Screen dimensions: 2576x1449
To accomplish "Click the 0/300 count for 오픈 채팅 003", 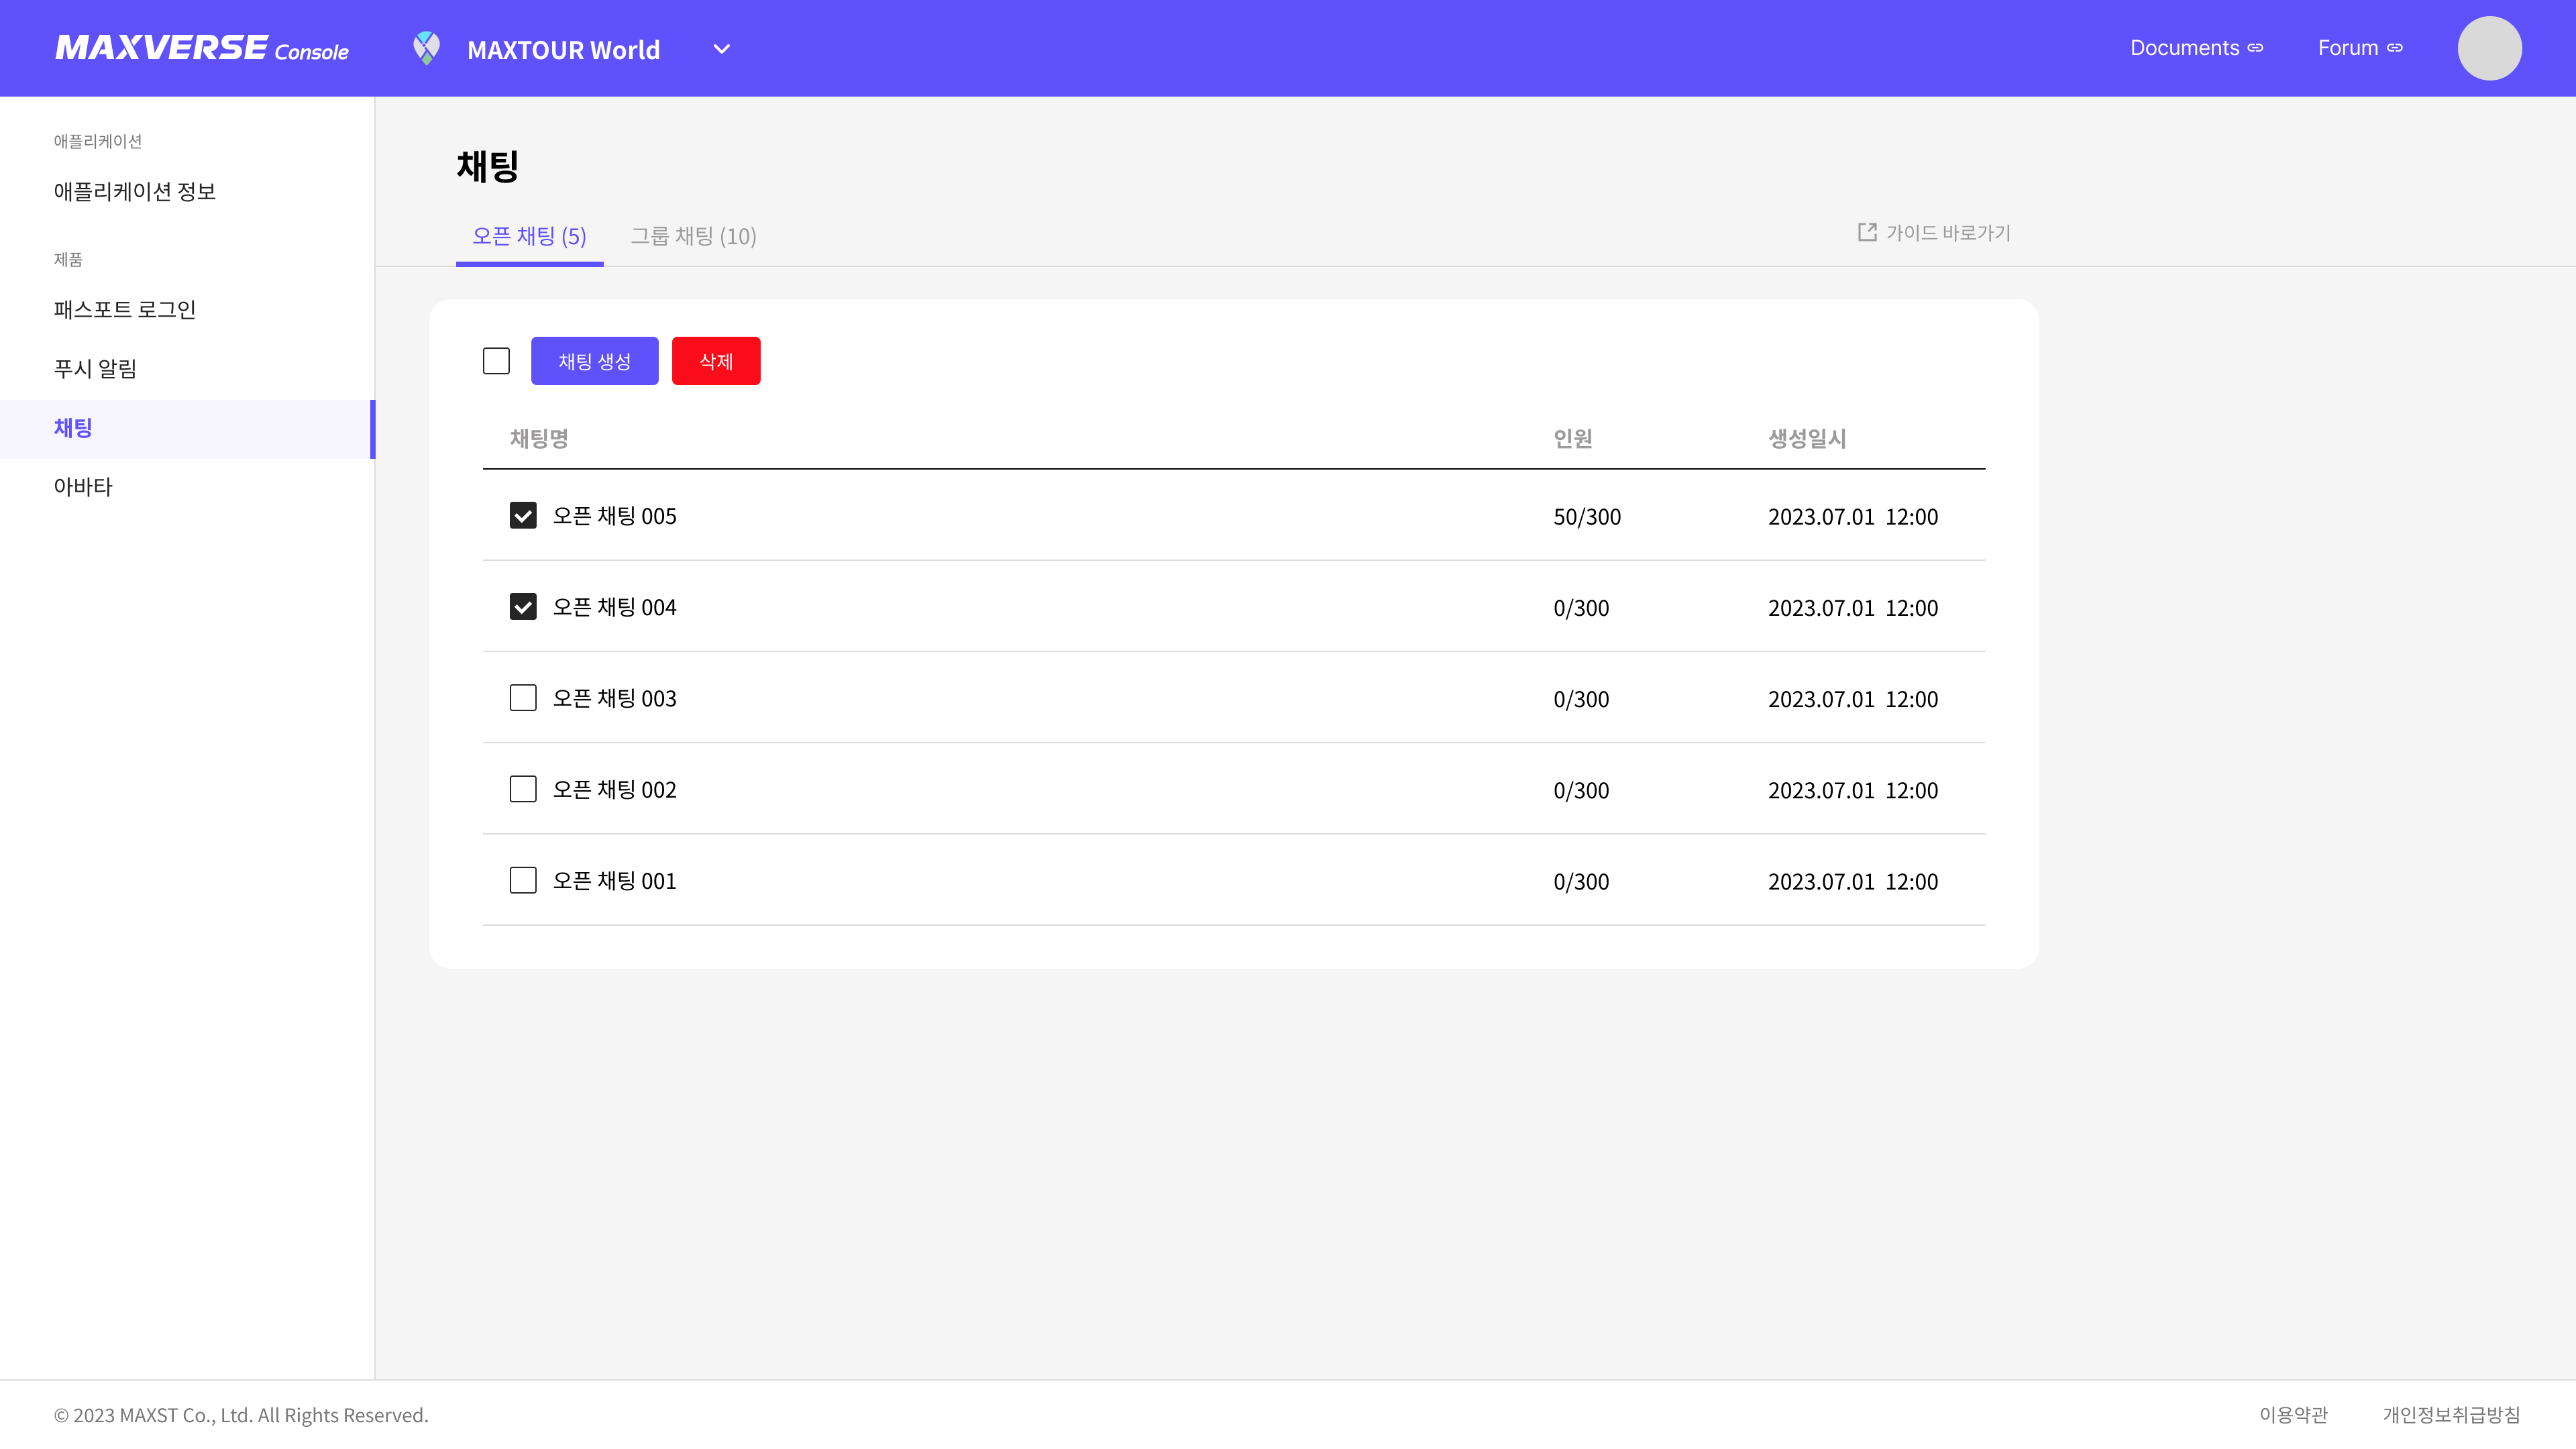I will 1581,699.
